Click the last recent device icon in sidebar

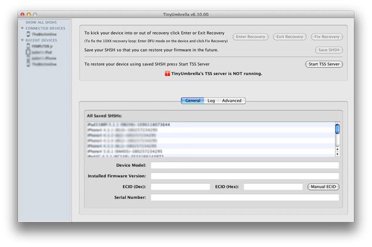(28, 64)
